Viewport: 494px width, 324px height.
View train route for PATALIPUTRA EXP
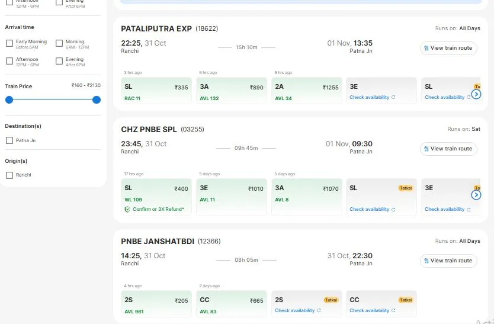tap(448, 48)
